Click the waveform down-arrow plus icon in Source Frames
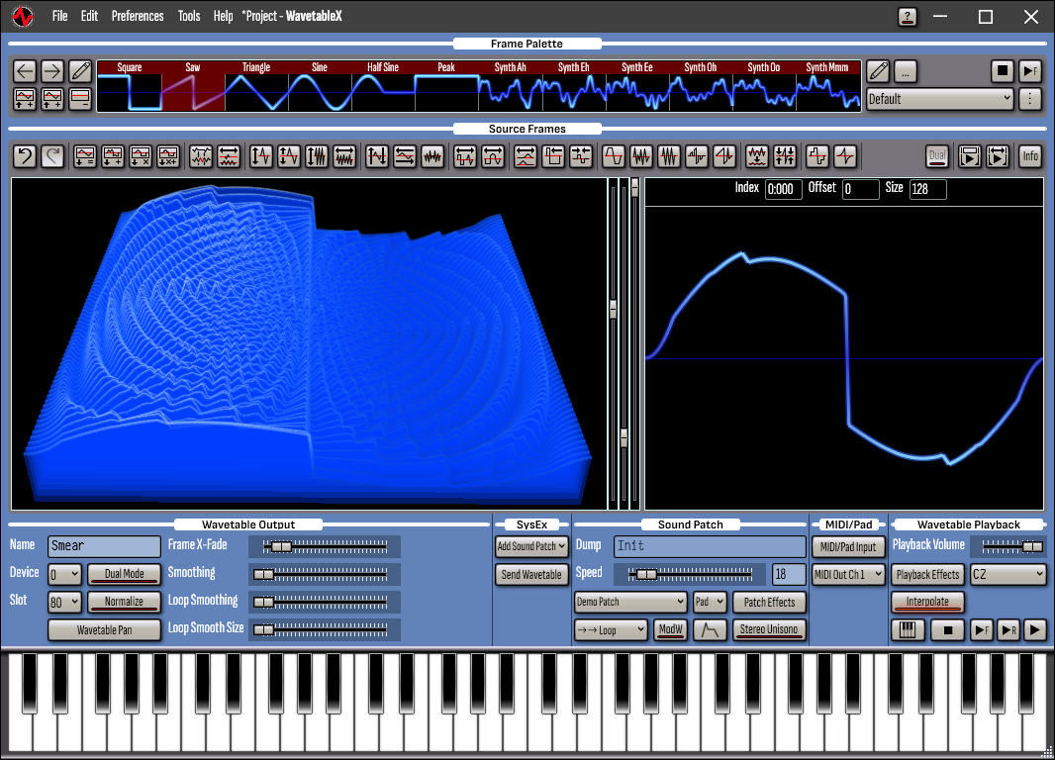 click(113, 156)
